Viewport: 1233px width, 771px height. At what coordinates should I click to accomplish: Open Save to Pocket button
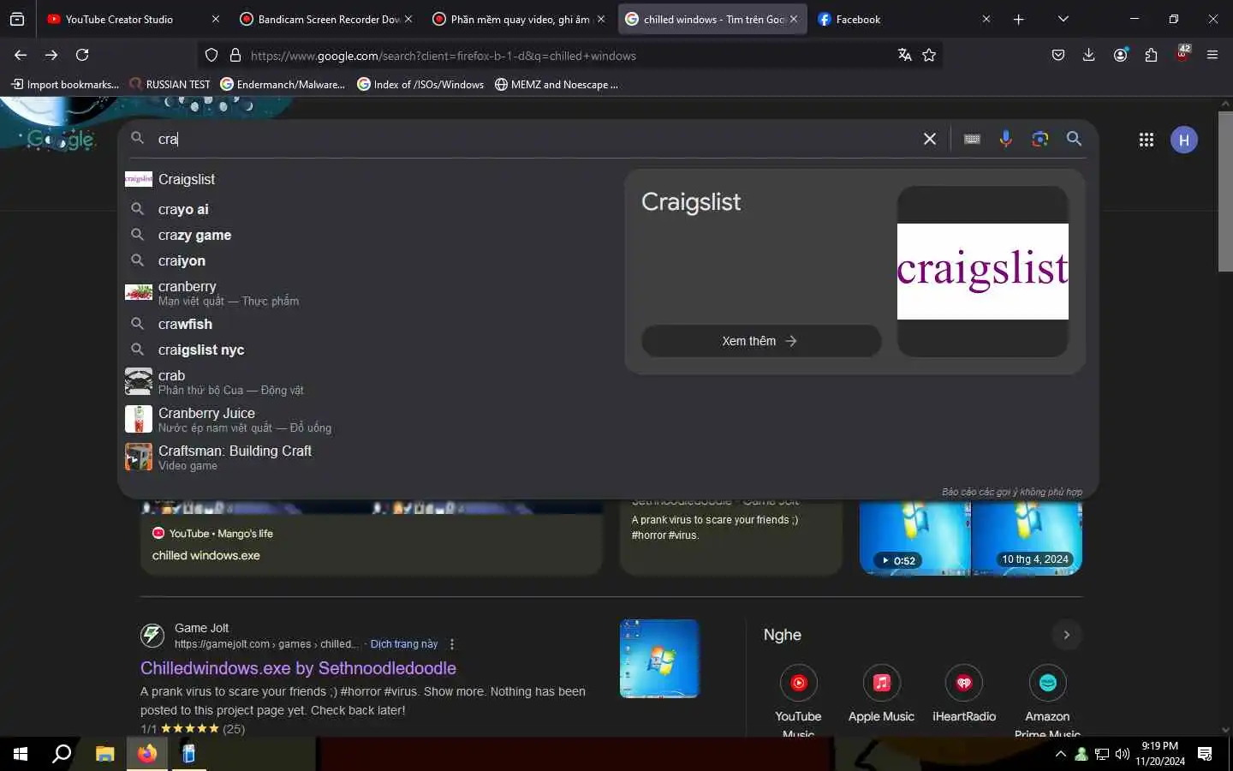(1058, 55)
